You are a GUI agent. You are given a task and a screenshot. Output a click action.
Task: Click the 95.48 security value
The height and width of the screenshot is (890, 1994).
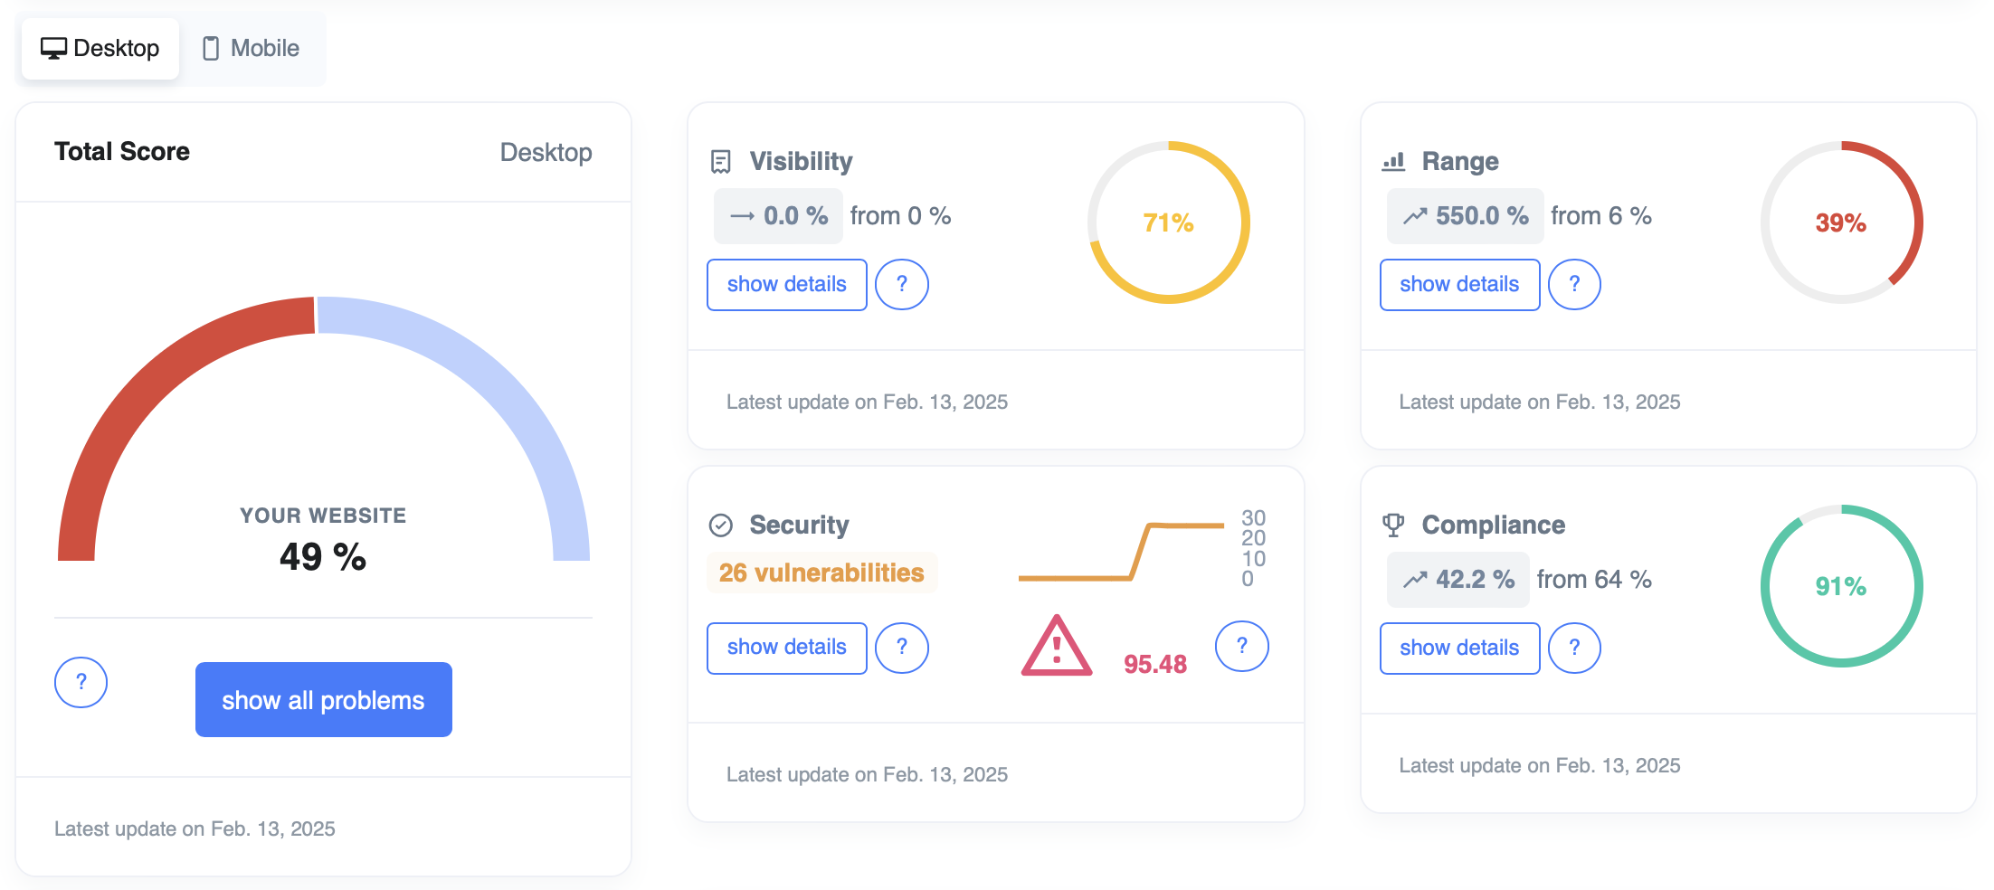1155,665
